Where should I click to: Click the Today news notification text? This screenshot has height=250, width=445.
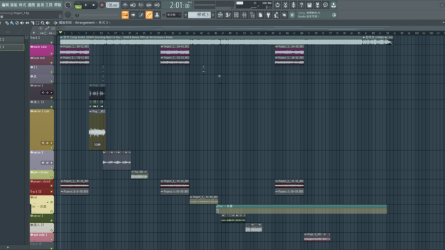pos(310,14)
